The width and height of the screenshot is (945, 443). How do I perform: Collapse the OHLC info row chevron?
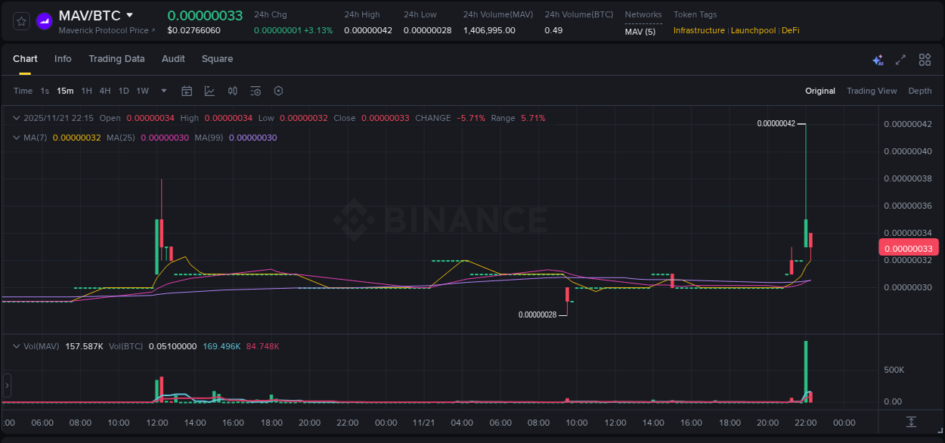click(17, 118)
